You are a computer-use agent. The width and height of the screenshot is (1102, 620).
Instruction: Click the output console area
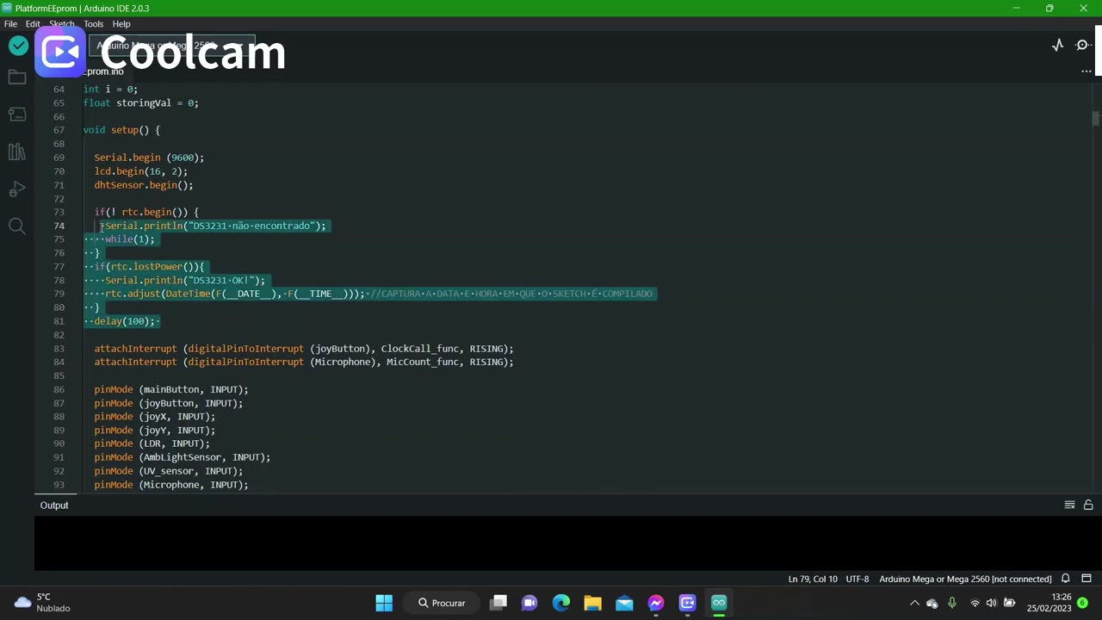(x=568, y=543)
